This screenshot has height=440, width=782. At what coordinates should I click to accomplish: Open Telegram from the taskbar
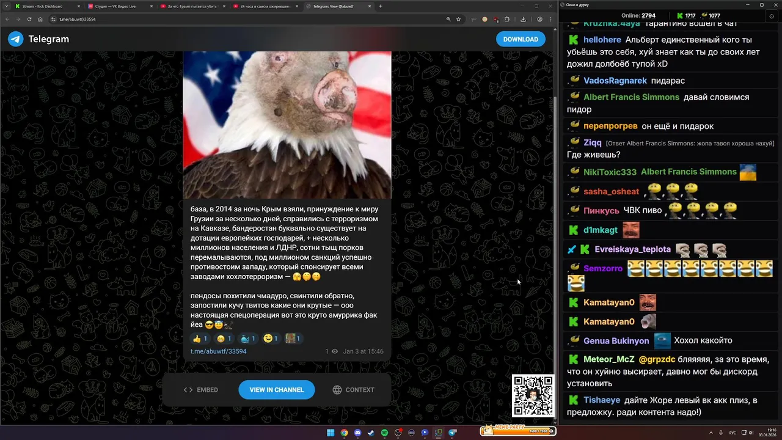453,433
